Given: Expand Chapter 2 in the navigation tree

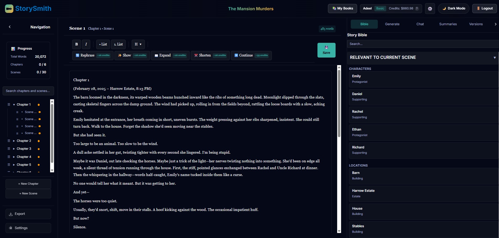Looking at the screenshot, I should 14,141.
